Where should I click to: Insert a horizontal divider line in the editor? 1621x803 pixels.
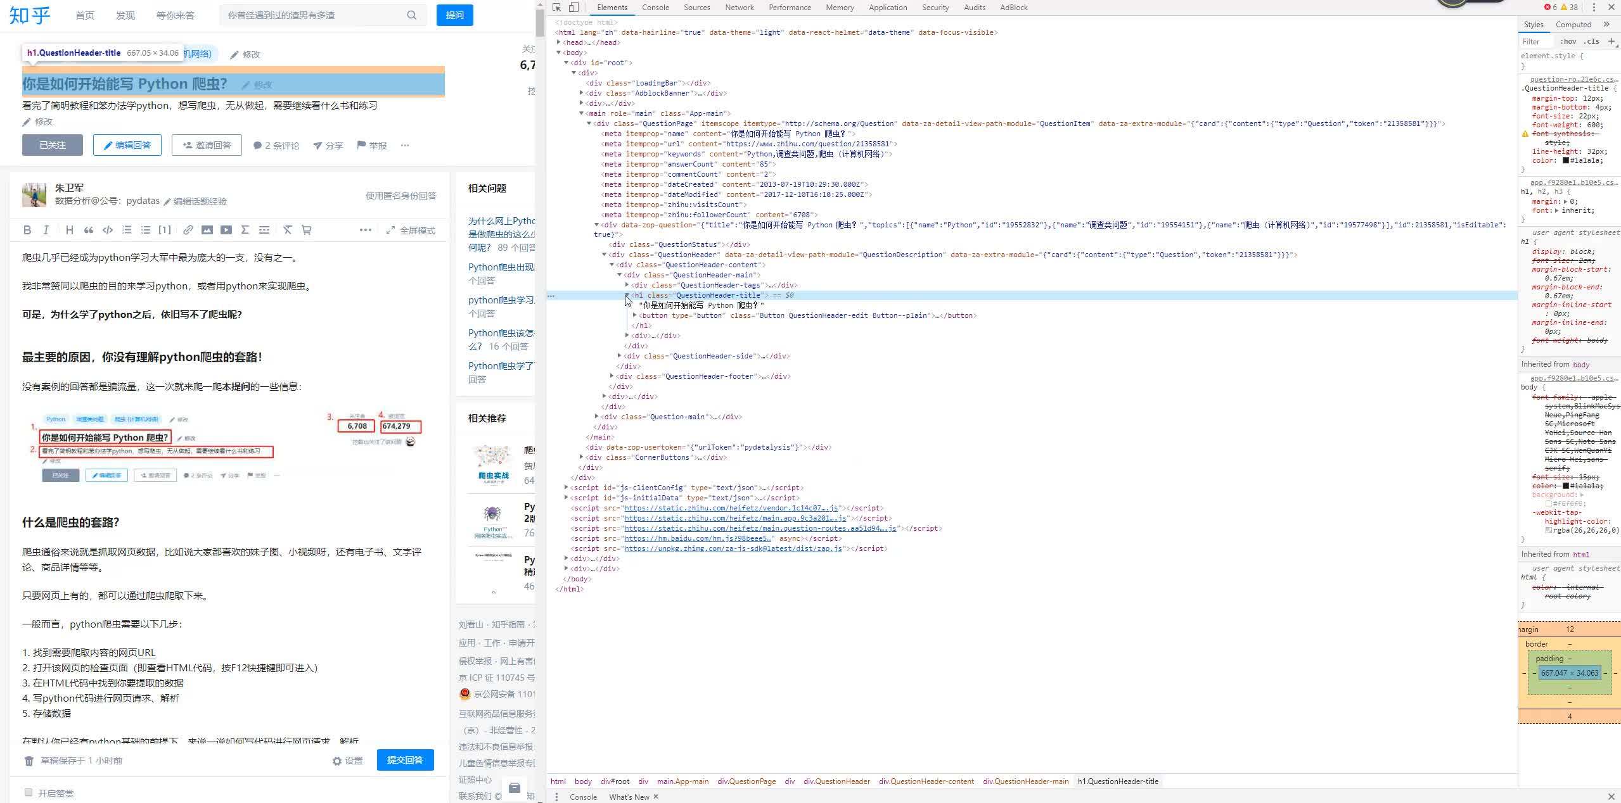tap(264, 230)
